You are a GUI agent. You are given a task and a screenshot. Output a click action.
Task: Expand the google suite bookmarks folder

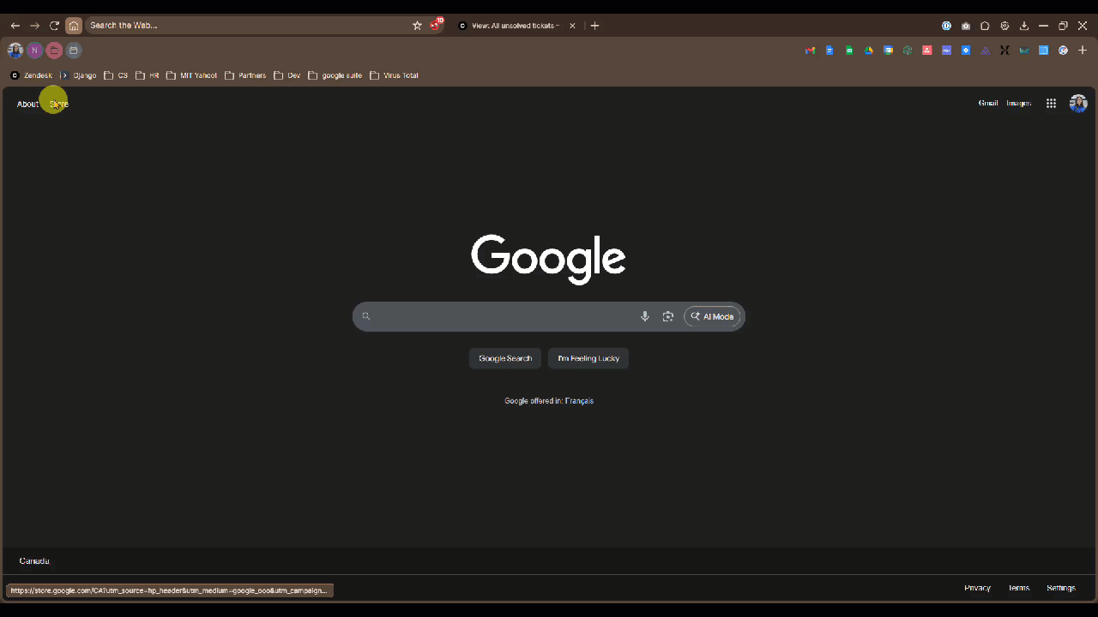click(x=335, y=75)
